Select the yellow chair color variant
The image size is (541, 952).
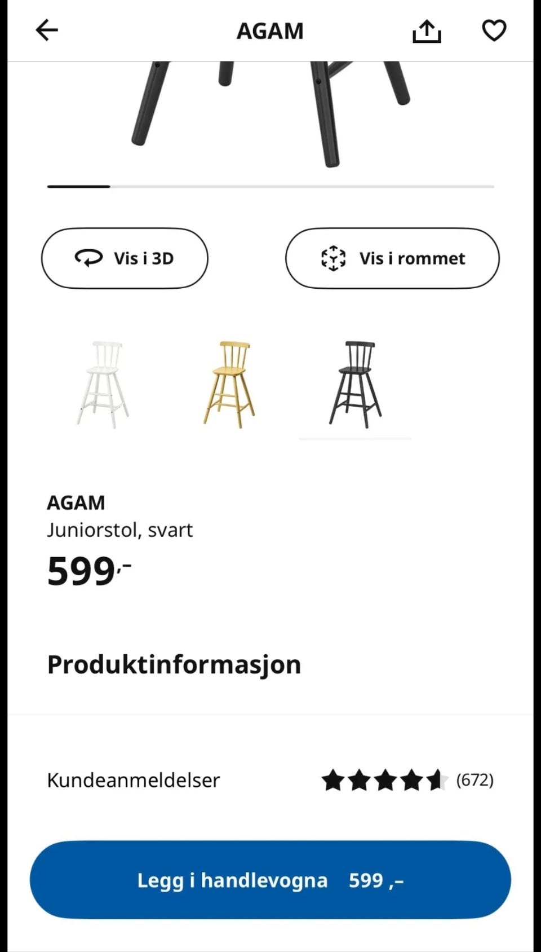click(x=229, y=384)
